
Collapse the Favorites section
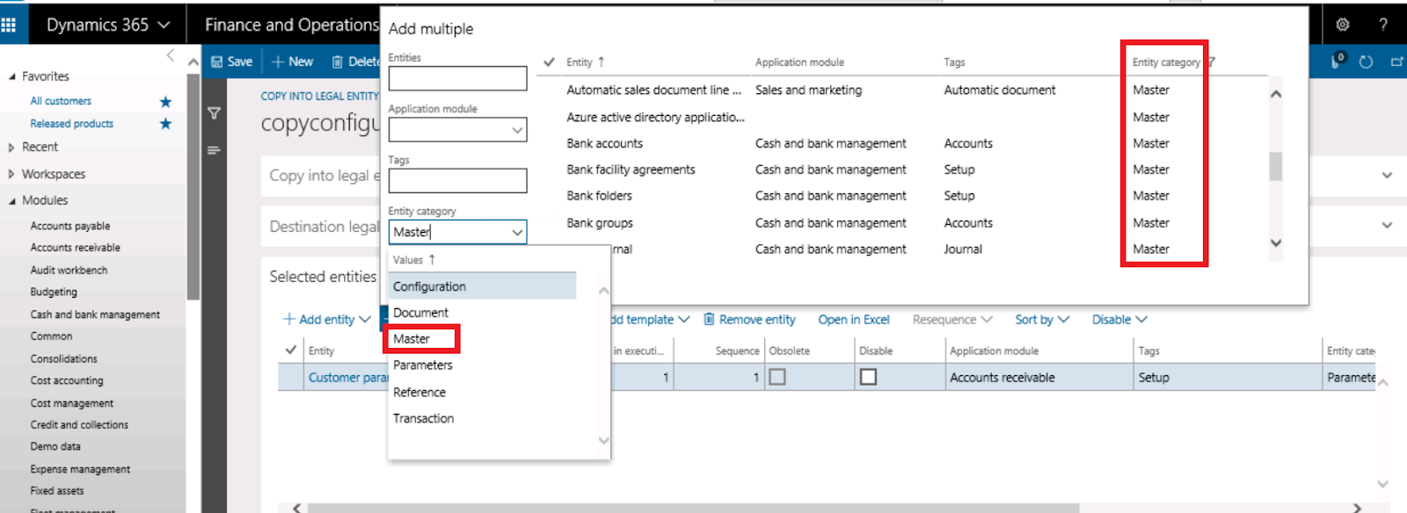[12, 76]
